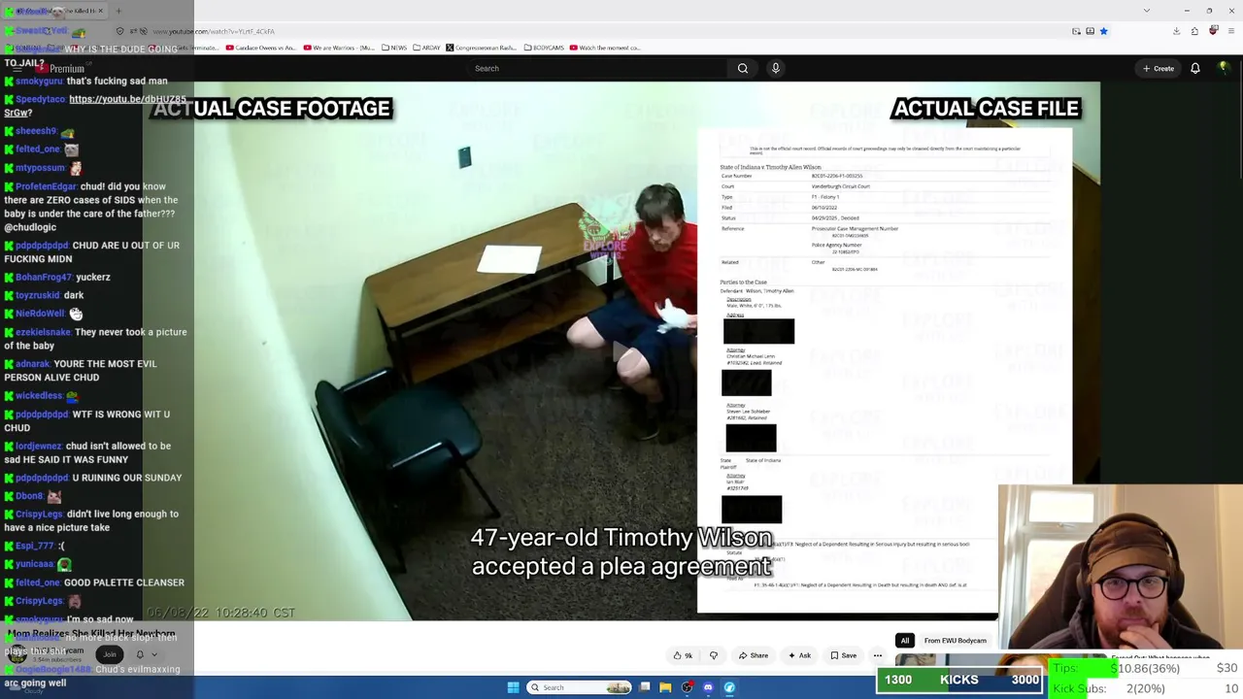
Task: Open the Candace Owens bookmark
Action: click(260, 48)
